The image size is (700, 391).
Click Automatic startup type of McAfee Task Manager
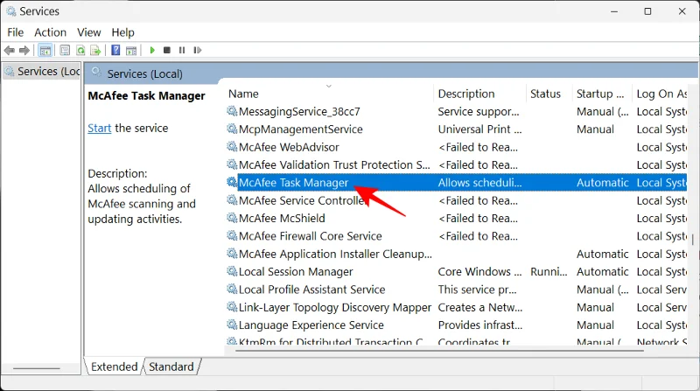(603, 183)
